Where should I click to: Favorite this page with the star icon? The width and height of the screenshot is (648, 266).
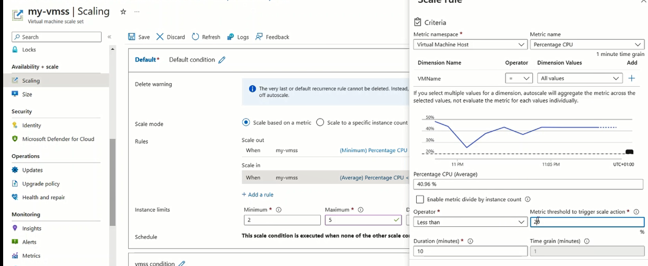click(123, 11)
